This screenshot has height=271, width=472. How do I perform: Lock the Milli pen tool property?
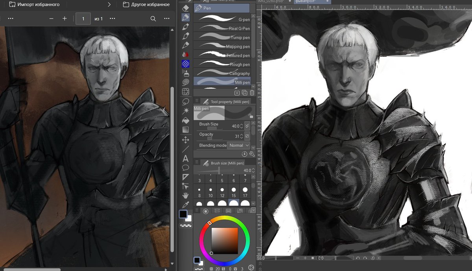pyautogui.click(x=251, y=116)
